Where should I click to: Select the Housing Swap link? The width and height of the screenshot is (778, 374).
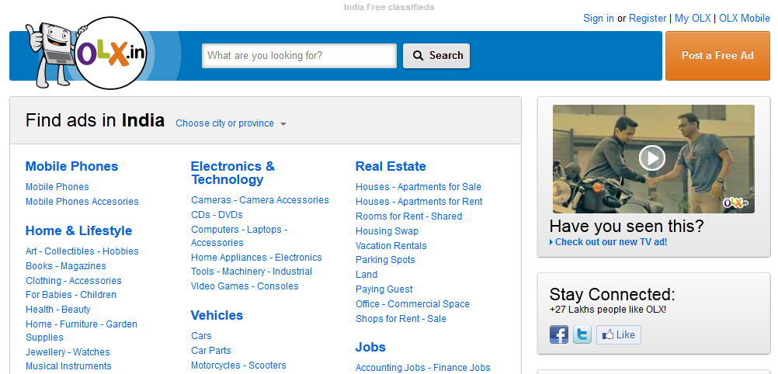point(387,231)
